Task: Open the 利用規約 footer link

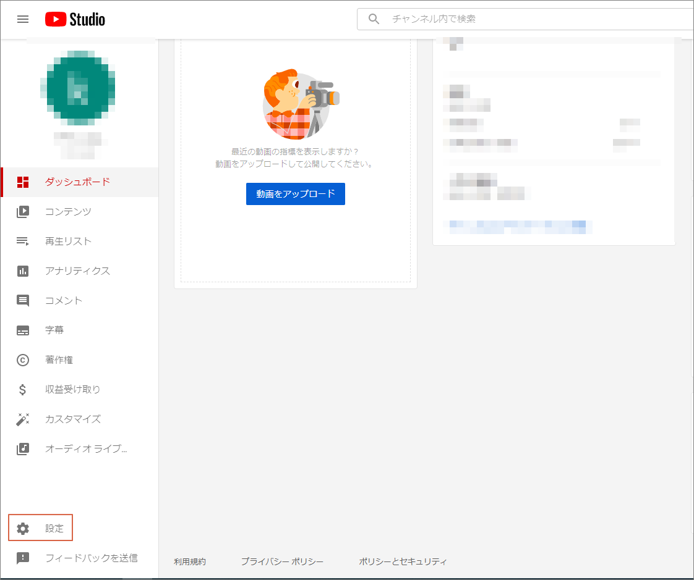Action: [190, 561]
